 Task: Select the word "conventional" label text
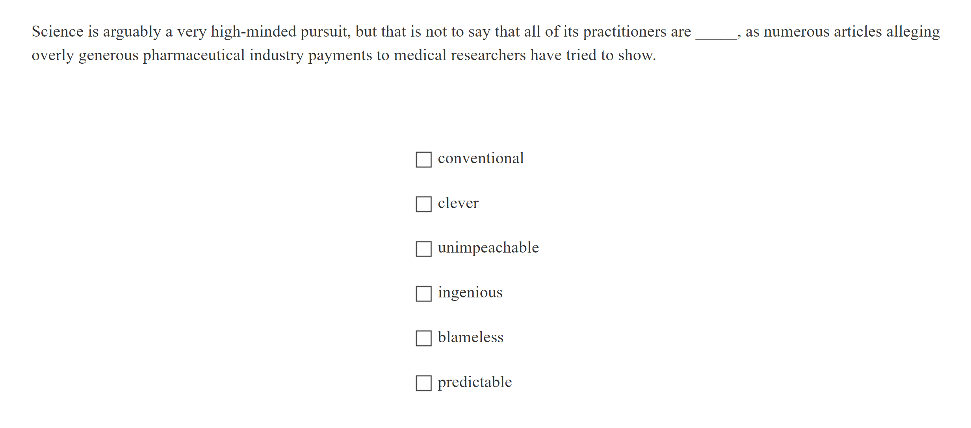(481, 158)
